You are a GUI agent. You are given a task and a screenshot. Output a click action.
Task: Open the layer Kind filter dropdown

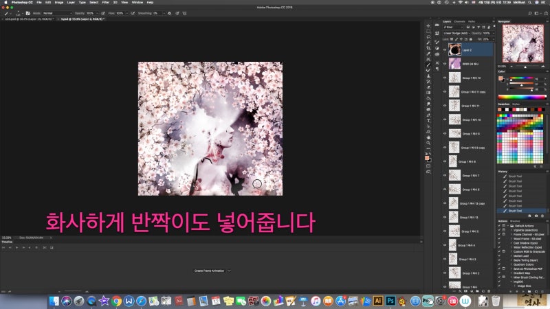tap(452, 27)
